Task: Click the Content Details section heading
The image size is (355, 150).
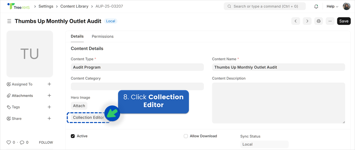Action: pyautogui.click(x=87, y=48)
